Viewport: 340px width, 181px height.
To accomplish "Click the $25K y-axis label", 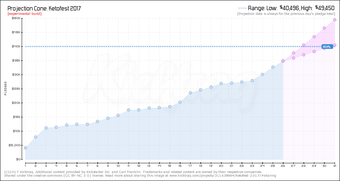I will click(16, 89).
